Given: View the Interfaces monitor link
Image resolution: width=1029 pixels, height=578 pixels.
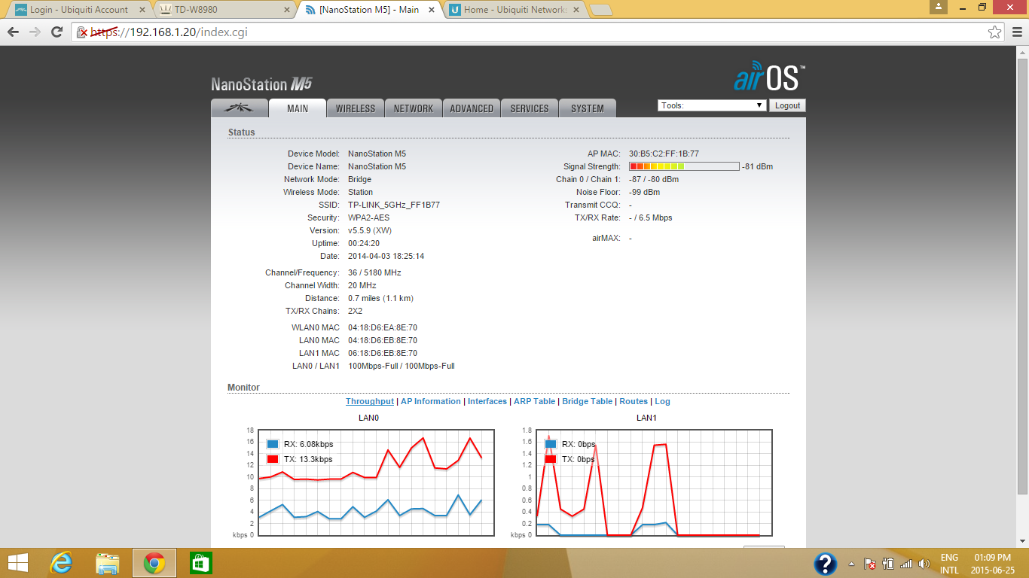Looking at the screenshot, I should coord(487,401).
